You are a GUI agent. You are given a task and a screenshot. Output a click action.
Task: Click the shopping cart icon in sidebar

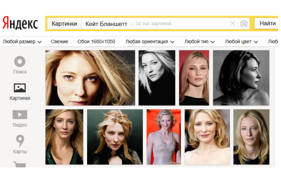pos(20,164)
